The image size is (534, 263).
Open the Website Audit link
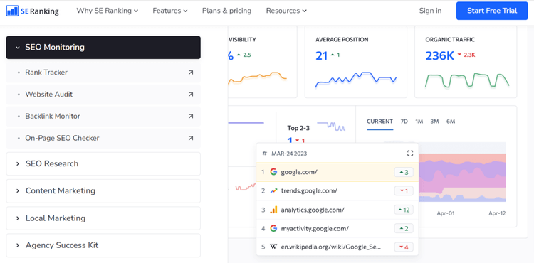pyautogui.click(x=103, y=94)
